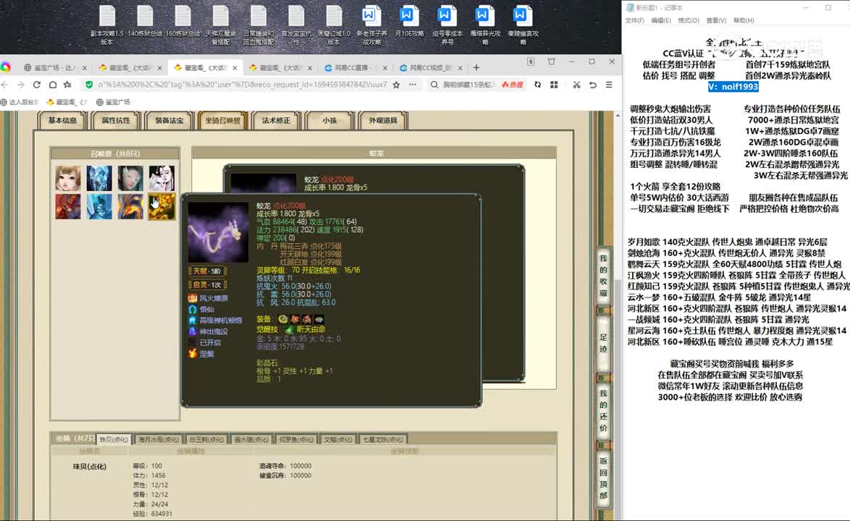Open Notepad 文件(F) menu

(634, 20)
